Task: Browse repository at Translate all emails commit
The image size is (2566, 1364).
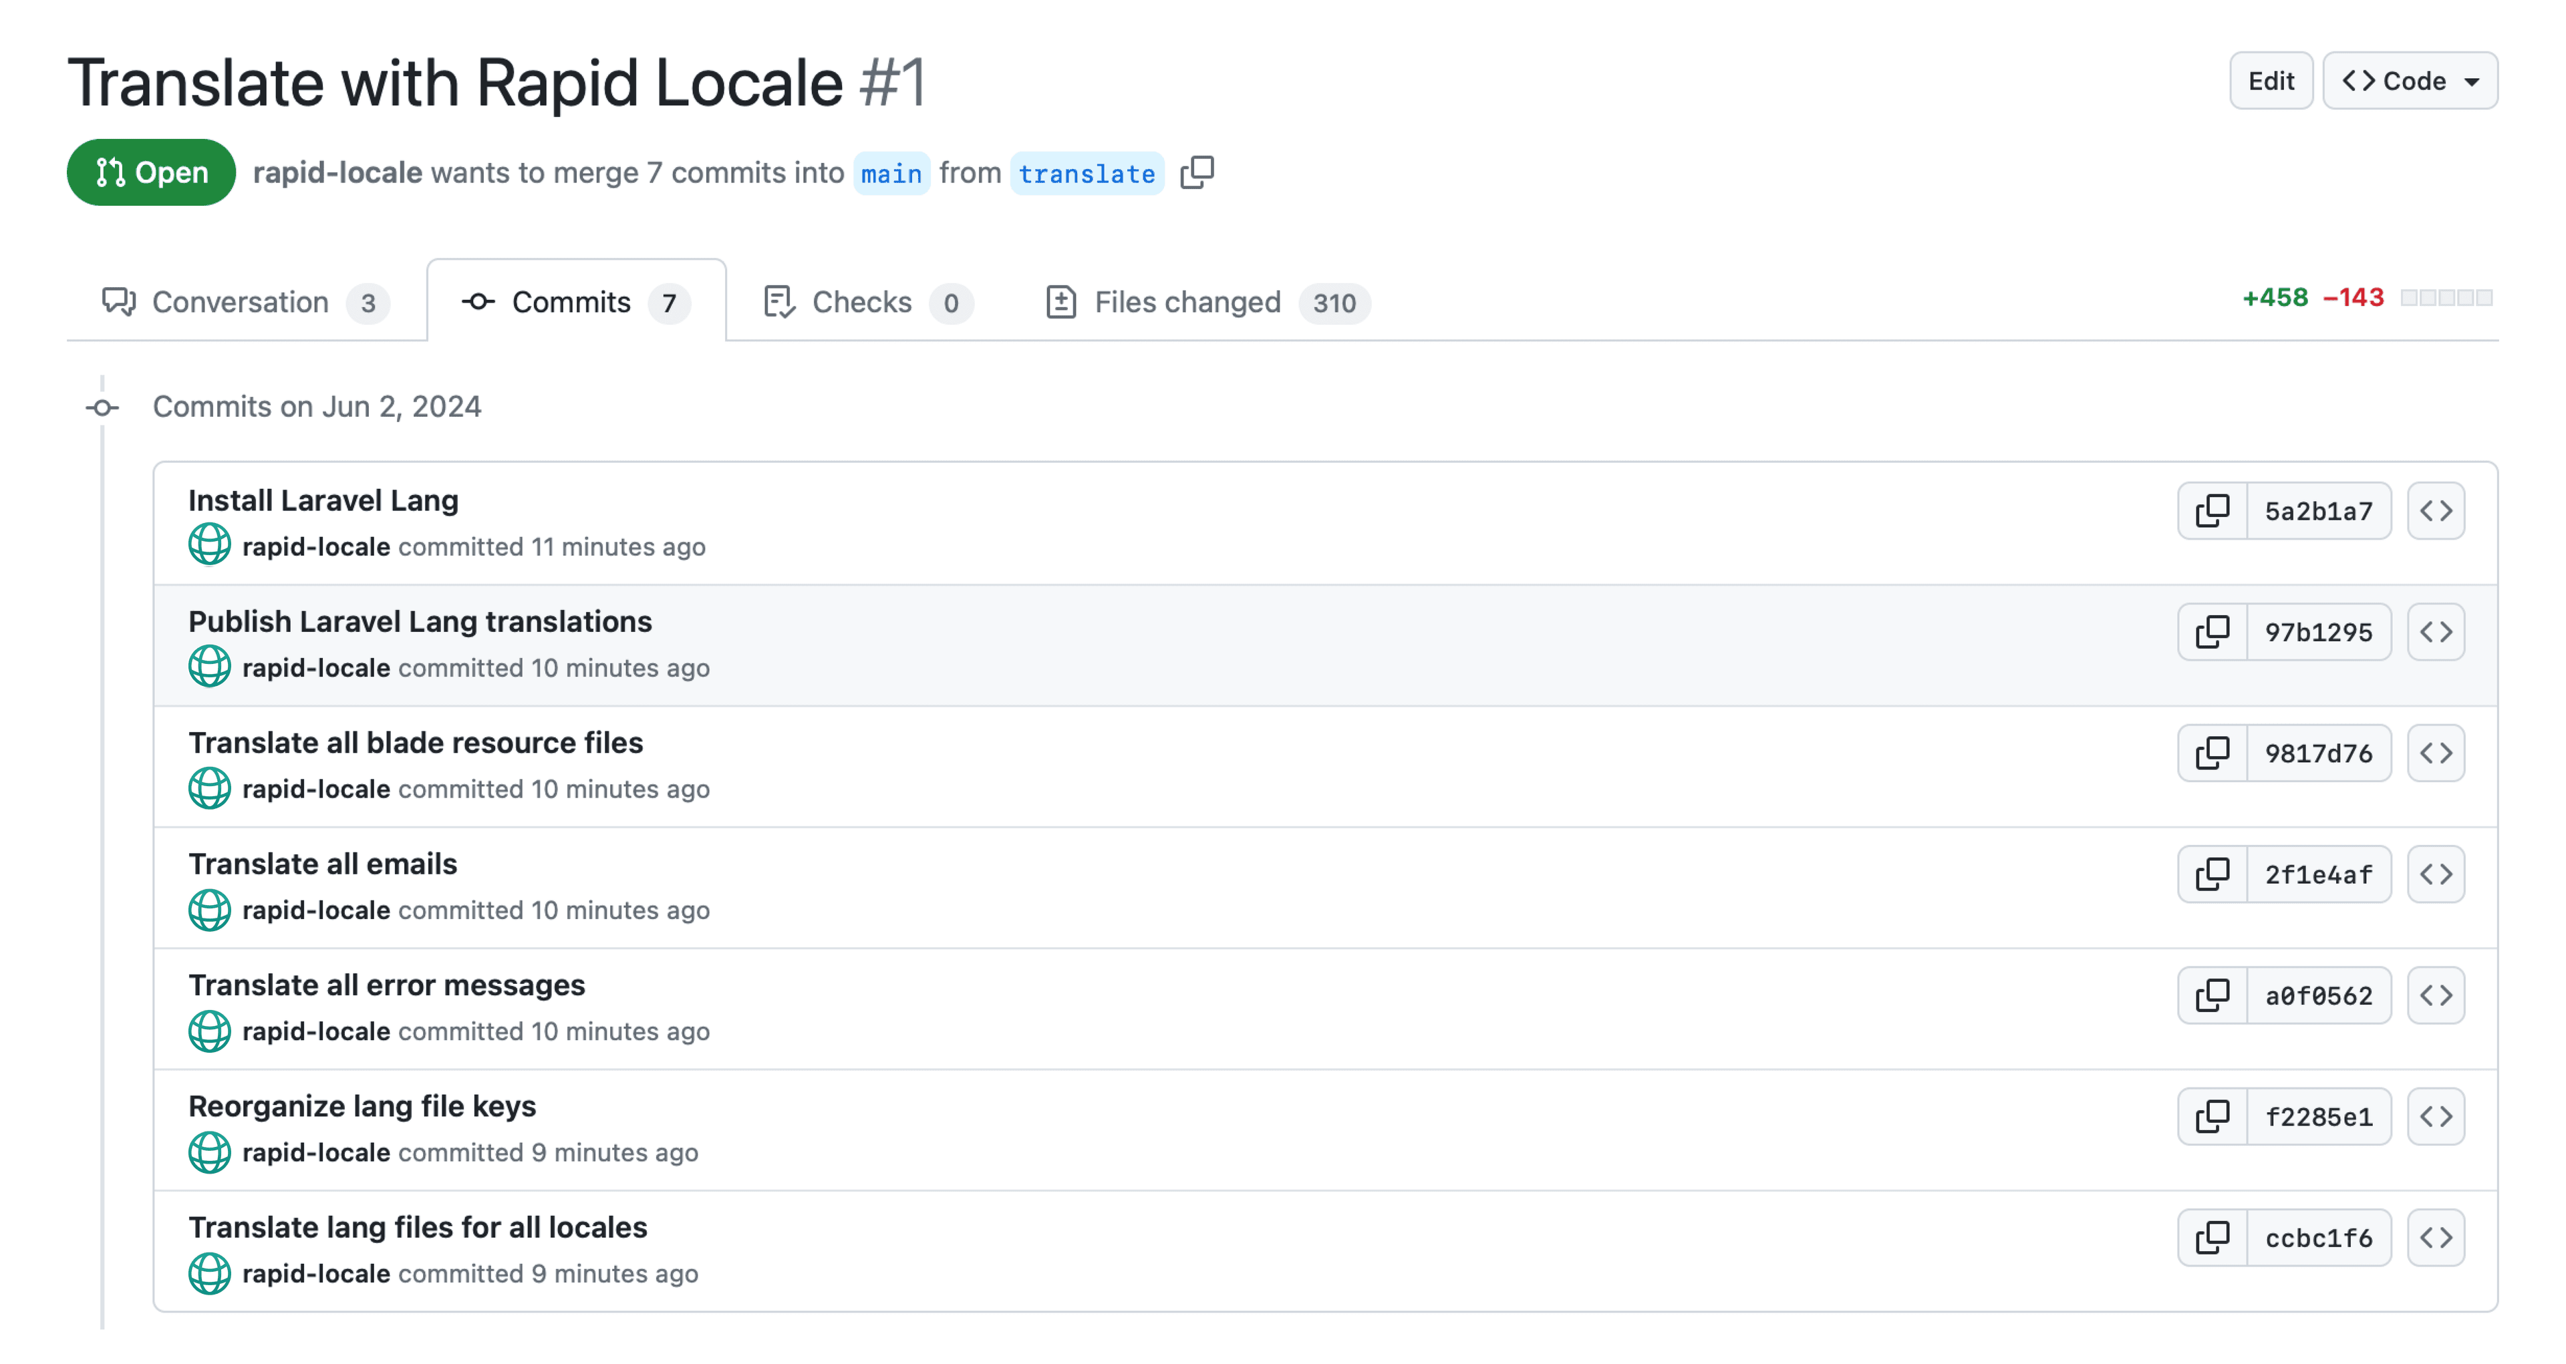Action: (x=2436, y=874)
